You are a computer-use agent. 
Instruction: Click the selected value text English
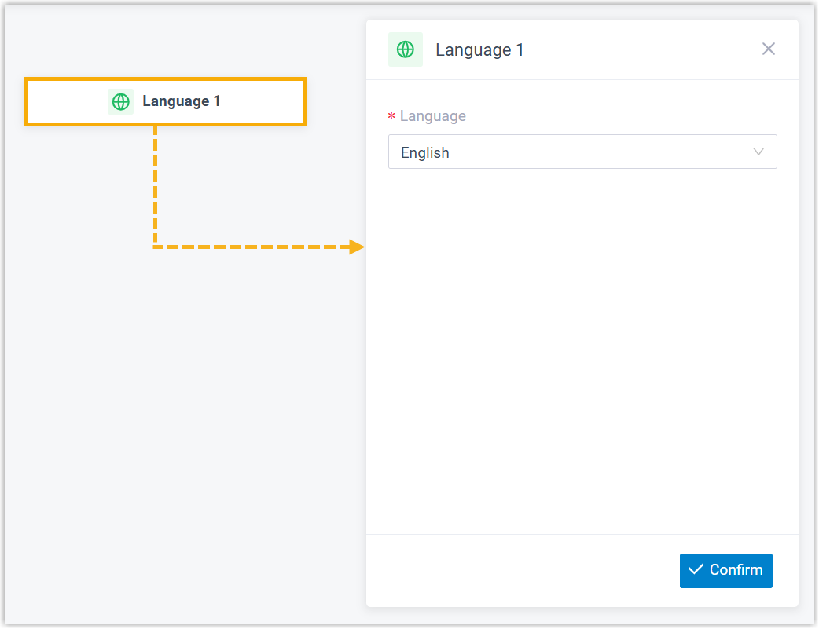click(x=425, y=153)
